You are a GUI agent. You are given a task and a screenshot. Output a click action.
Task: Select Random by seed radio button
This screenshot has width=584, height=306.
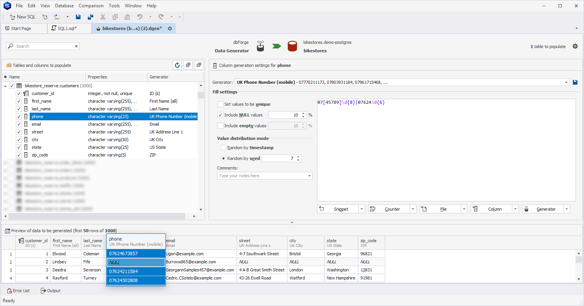[223, 158]
